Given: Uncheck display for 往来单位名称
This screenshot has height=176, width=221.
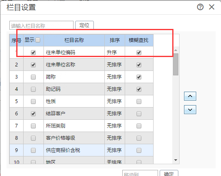Looking at the screenshot, I should tap(33, 65).
